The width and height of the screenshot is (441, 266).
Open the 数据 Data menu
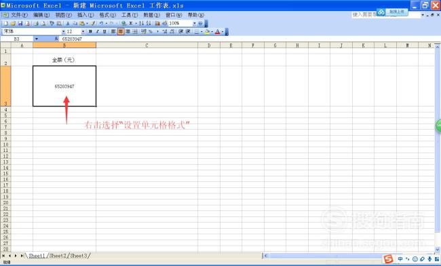(151, 15)
